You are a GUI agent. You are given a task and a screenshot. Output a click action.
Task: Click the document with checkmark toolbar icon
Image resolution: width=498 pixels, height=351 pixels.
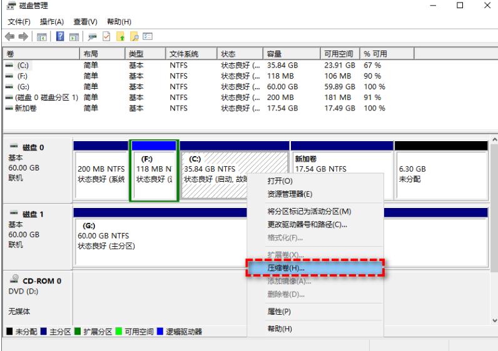point(106,36)
